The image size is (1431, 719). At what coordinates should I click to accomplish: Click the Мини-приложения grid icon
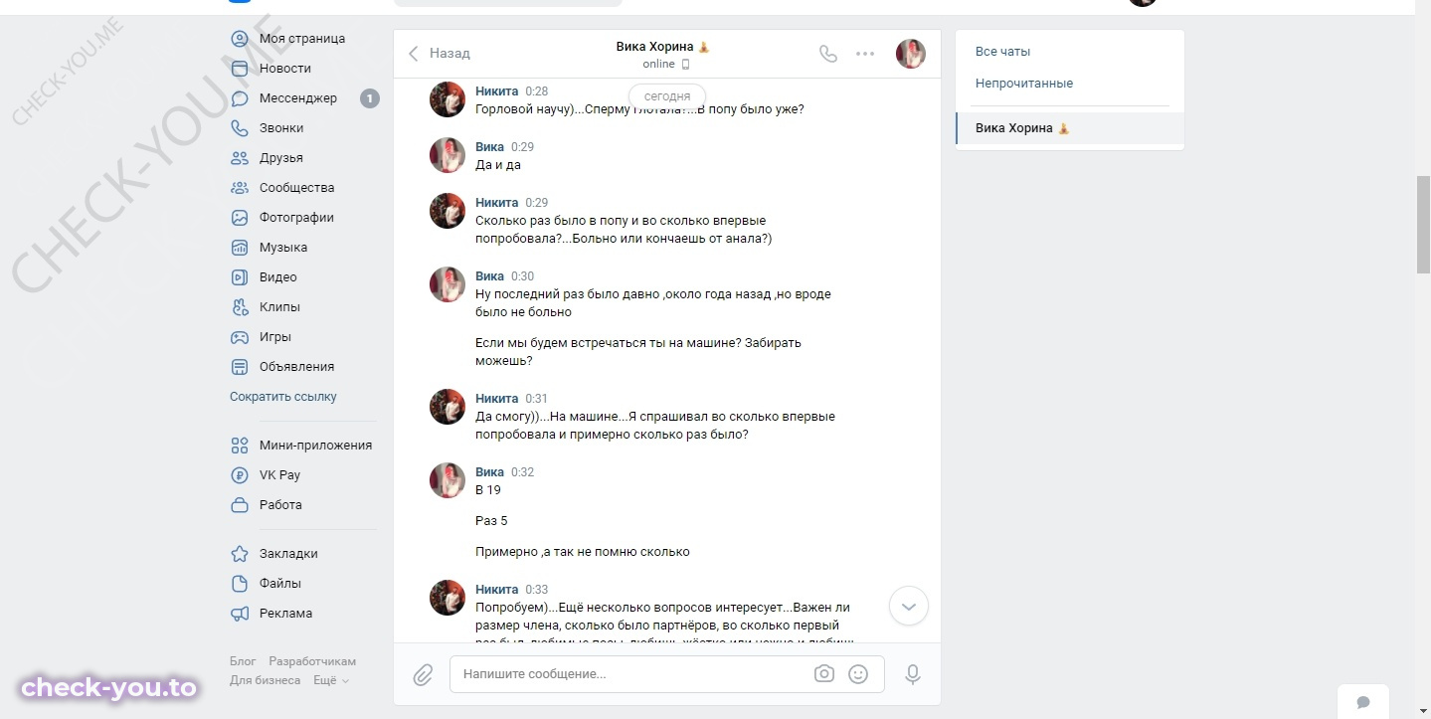click(240, 446)
